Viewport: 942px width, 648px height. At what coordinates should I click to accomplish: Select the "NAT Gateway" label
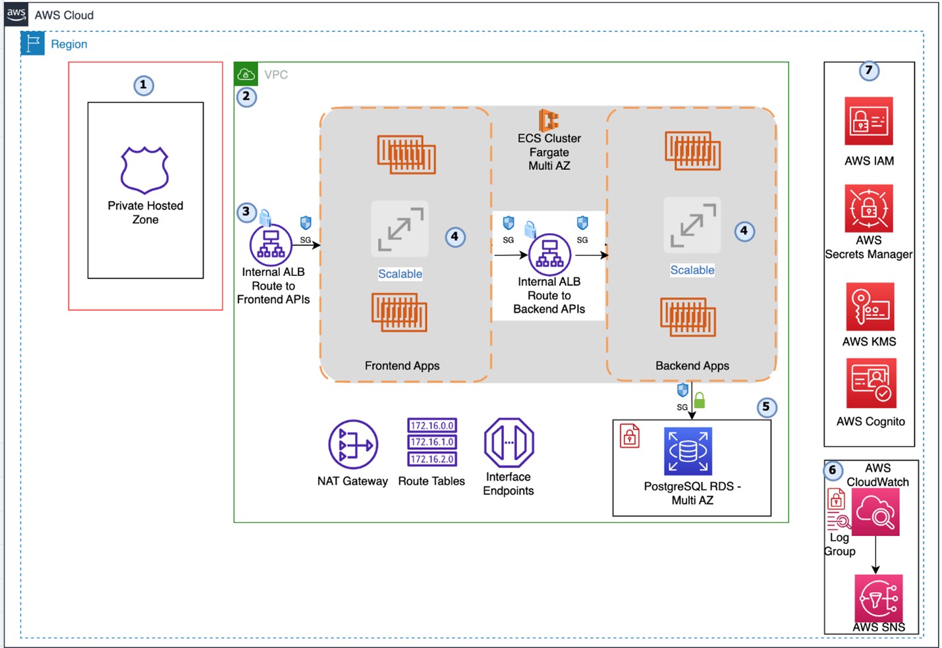pos(352,481)
